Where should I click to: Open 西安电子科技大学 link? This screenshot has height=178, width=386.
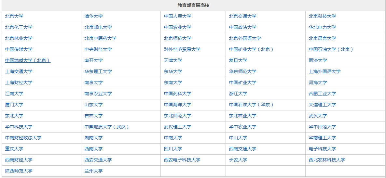182,160
